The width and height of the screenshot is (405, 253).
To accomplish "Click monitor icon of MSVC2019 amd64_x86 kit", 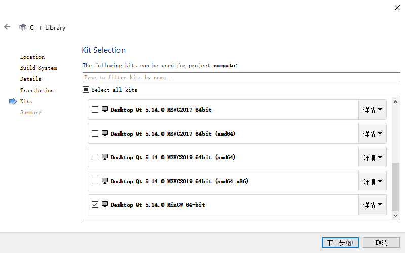I will 105,181.
